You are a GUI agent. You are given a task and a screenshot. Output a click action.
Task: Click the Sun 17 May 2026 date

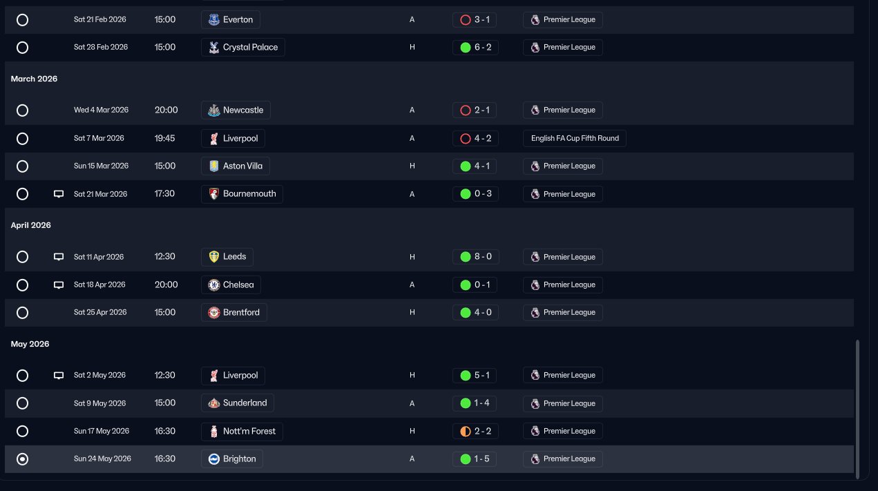click(101, 432)
